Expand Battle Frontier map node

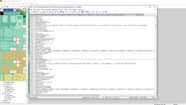click(x=3, y=82)
